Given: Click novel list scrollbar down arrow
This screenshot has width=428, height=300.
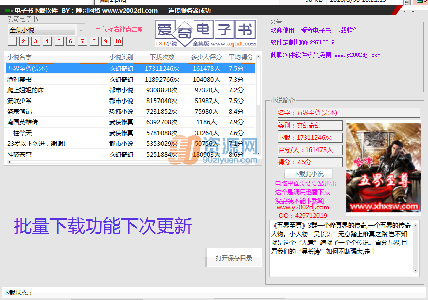Looking at the screenshot, I should 258,154.
